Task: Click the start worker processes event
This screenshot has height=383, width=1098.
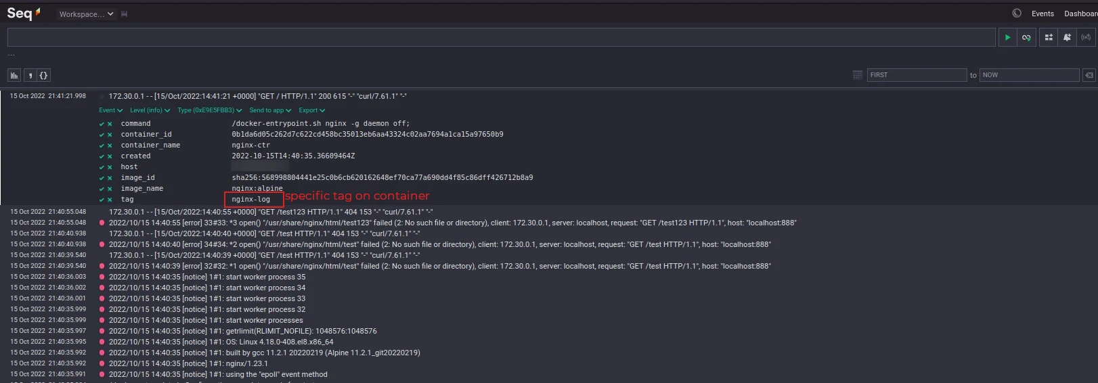Action: click(x=206, y=320)
